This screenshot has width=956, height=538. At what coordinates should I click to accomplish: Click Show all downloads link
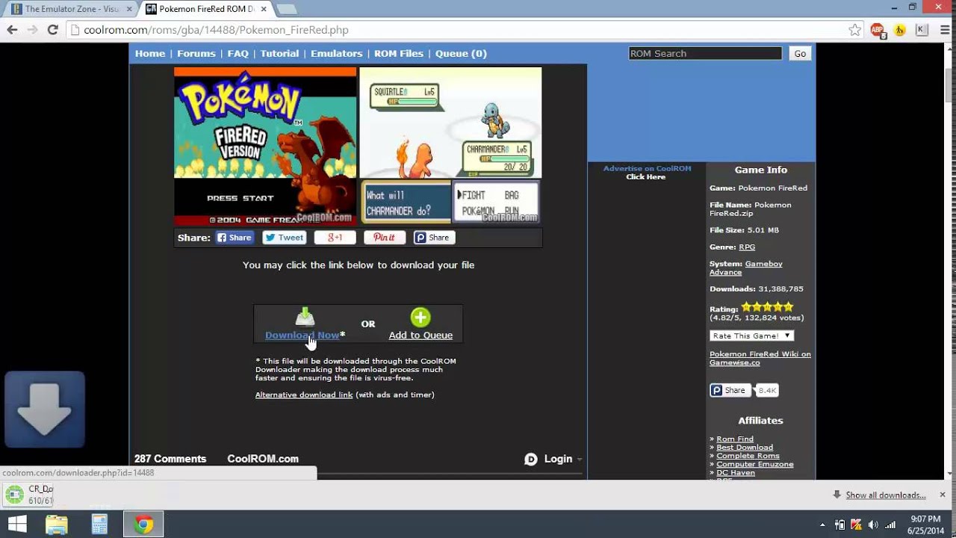[886, 495]
